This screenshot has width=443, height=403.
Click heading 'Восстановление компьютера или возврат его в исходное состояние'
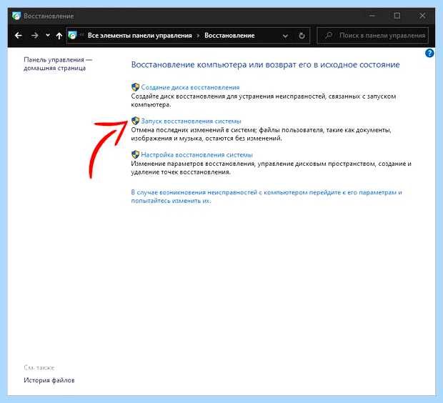coord(265,65)
